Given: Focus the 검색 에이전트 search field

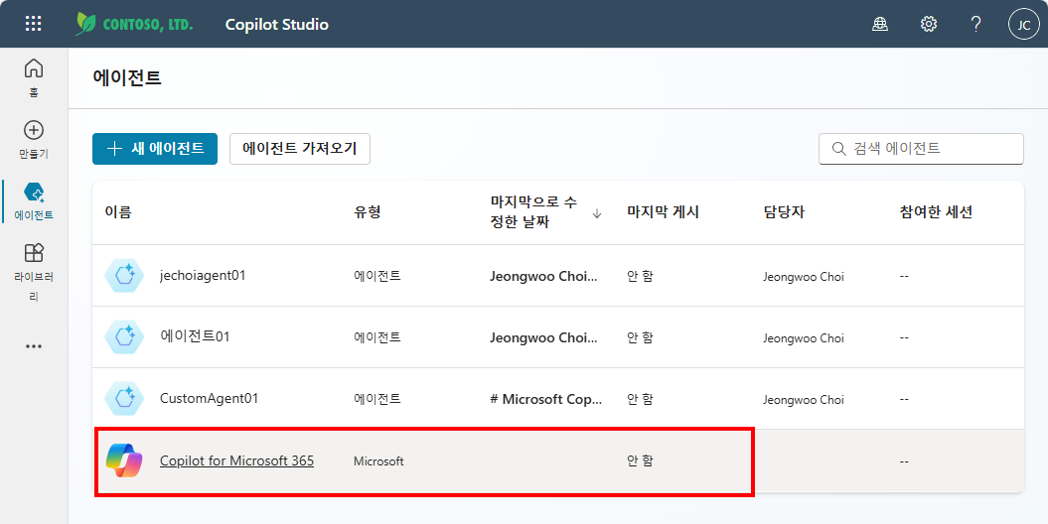Looking at the screenshot, I should 921,148.
